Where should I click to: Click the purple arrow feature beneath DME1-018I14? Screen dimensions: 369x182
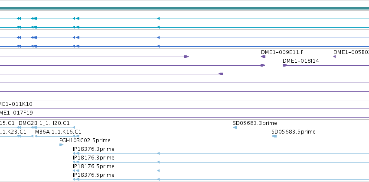pos(285,65)
